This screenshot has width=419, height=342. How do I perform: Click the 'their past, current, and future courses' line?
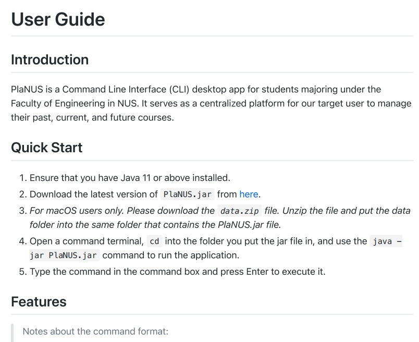click(92, 118)
